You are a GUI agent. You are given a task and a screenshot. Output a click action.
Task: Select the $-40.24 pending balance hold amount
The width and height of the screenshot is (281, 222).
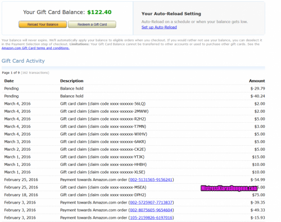point(257,96)
